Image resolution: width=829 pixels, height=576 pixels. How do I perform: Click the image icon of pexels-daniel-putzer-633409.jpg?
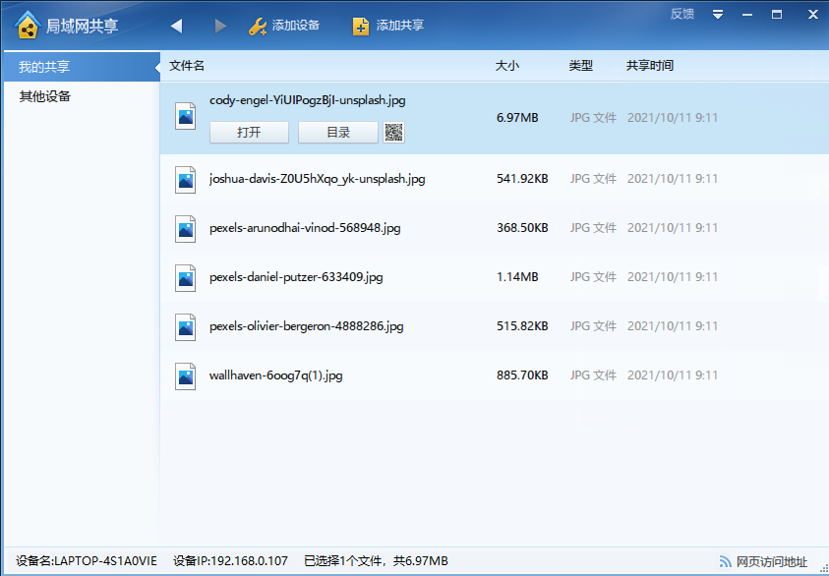186,278
